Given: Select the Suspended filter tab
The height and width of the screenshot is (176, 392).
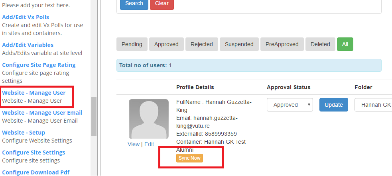Looking at the screenshot, I should tap(239, 44).
